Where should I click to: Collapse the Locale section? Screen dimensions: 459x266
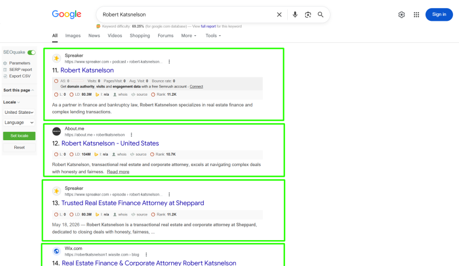12,102
